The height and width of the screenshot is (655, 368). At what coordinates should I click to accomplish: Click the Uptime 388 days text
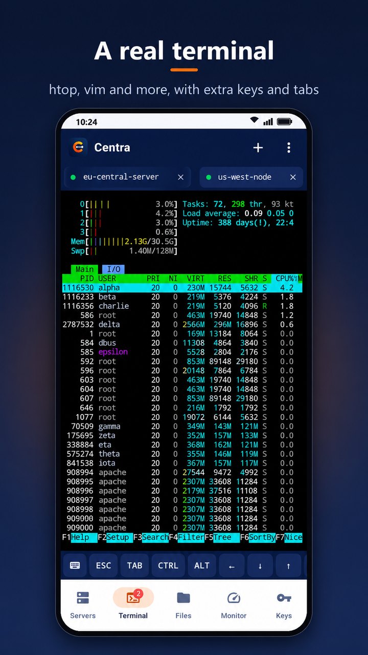click(238, 223)
